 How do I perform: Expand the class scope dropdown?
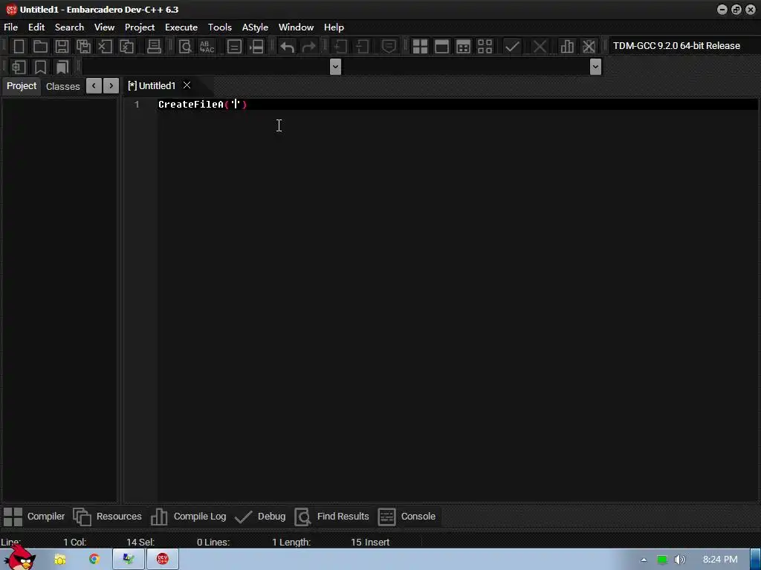click(335, 66)
